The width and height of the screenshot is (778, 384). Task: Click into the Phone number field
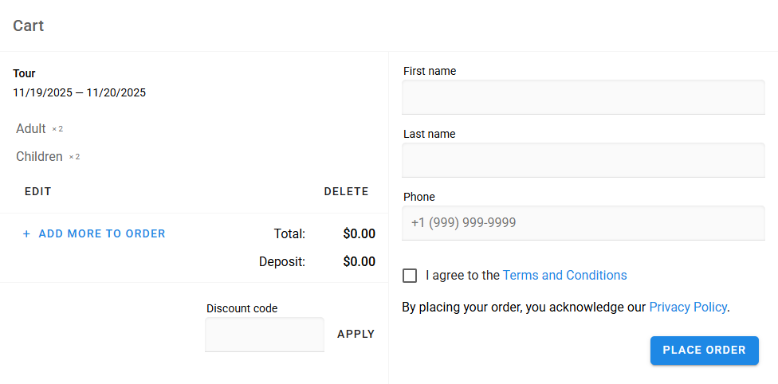tap(583, 223)
